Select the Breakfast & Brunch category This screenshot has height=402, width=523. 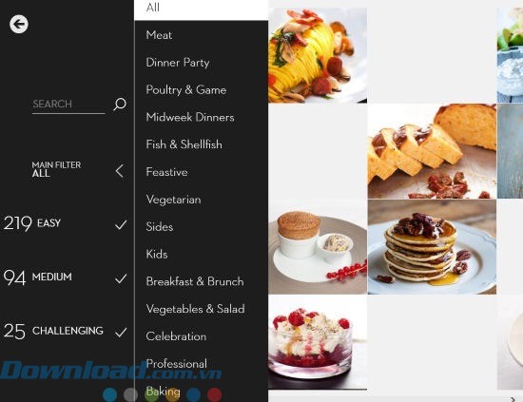pyautogui.click(x=195, y=281)
